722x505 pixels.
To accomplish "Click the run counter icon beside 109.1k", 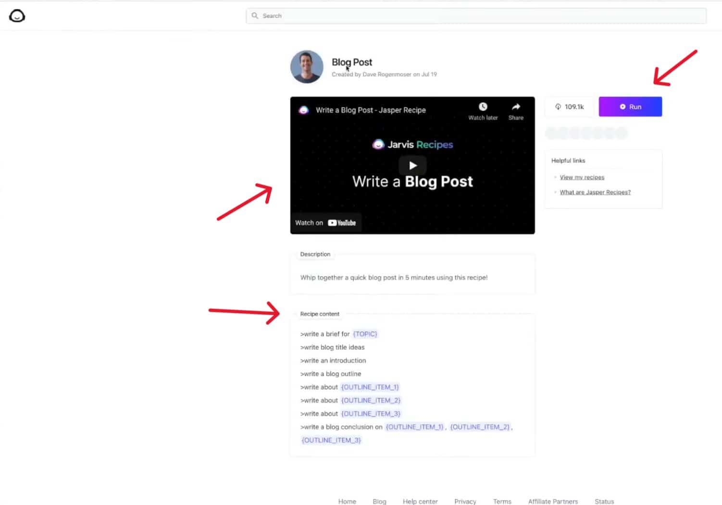I will (559, 107).
